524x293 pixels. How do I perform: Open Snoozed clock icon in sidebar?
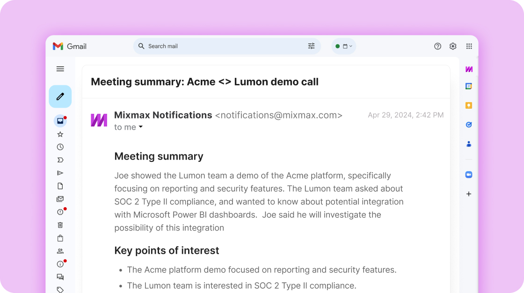click(x=60, y=147)
